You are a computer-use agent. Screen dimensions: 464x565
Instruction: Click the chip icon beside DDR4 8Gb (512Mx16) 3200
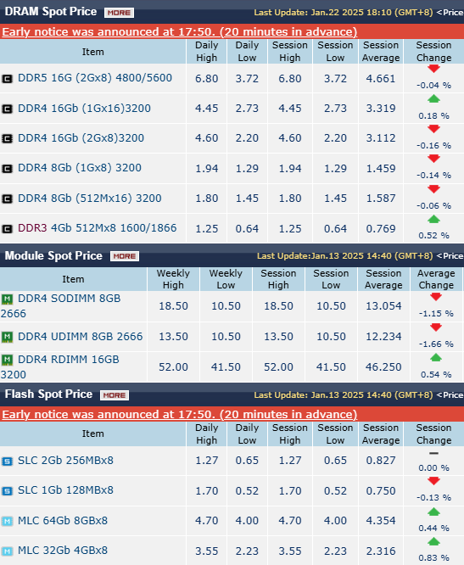click(x=7, y=199)
